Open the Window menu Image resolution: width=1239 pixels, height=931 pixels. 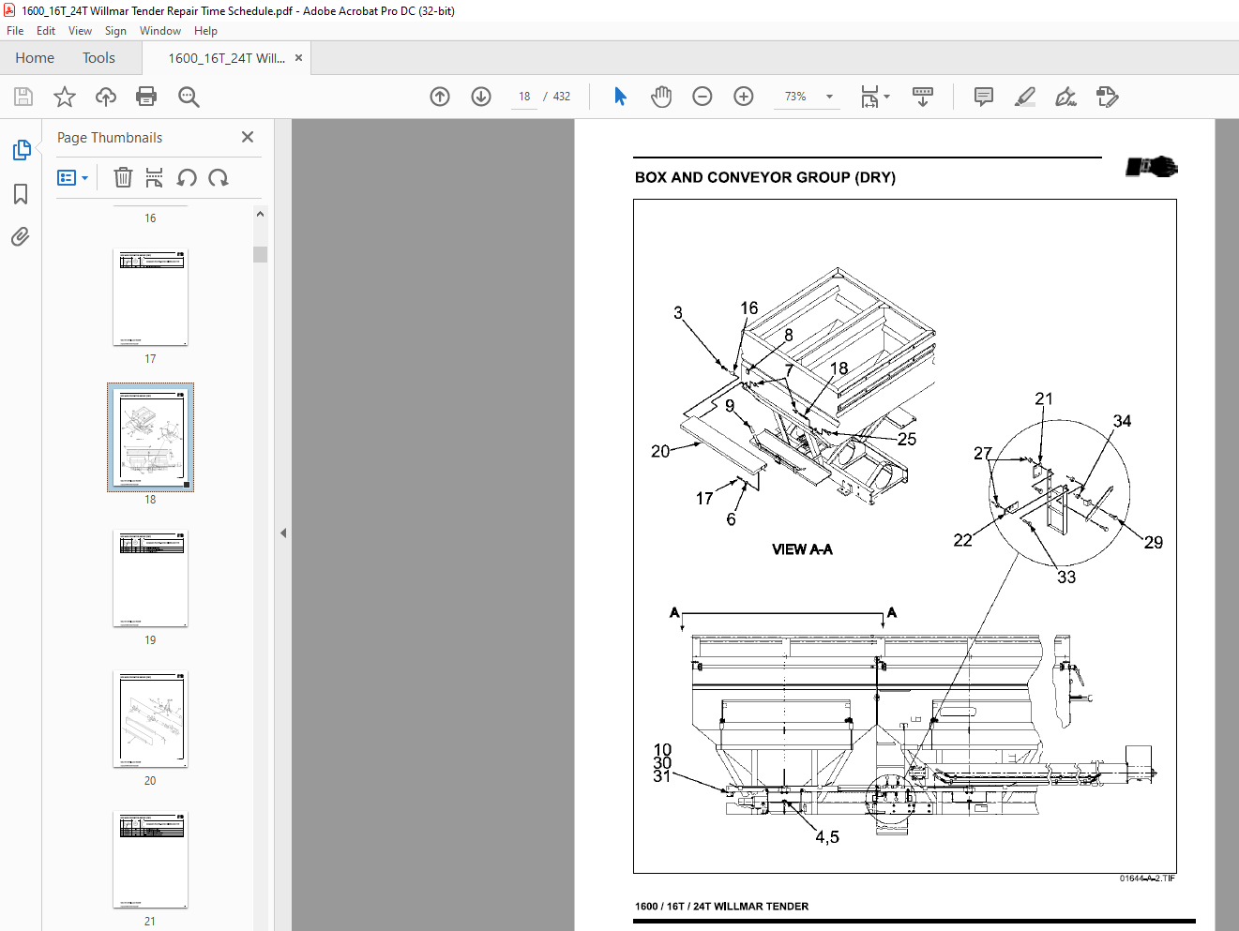coord(160,31)
